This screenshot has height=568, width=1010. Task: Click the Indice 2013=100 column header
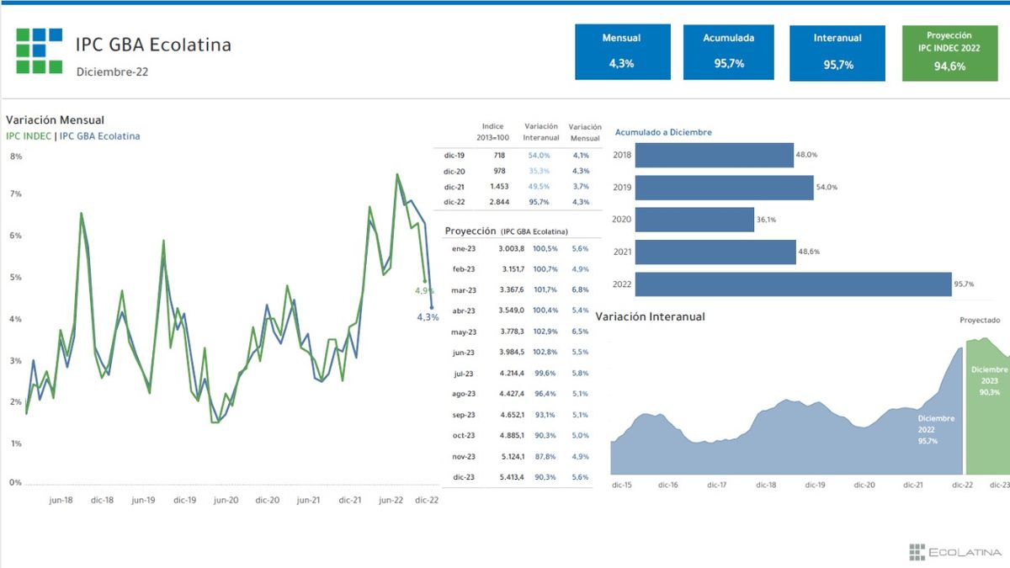point(493,132)
